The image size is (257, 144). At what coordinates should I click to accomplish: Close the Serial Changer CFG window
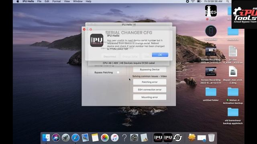tap(84, 29)
